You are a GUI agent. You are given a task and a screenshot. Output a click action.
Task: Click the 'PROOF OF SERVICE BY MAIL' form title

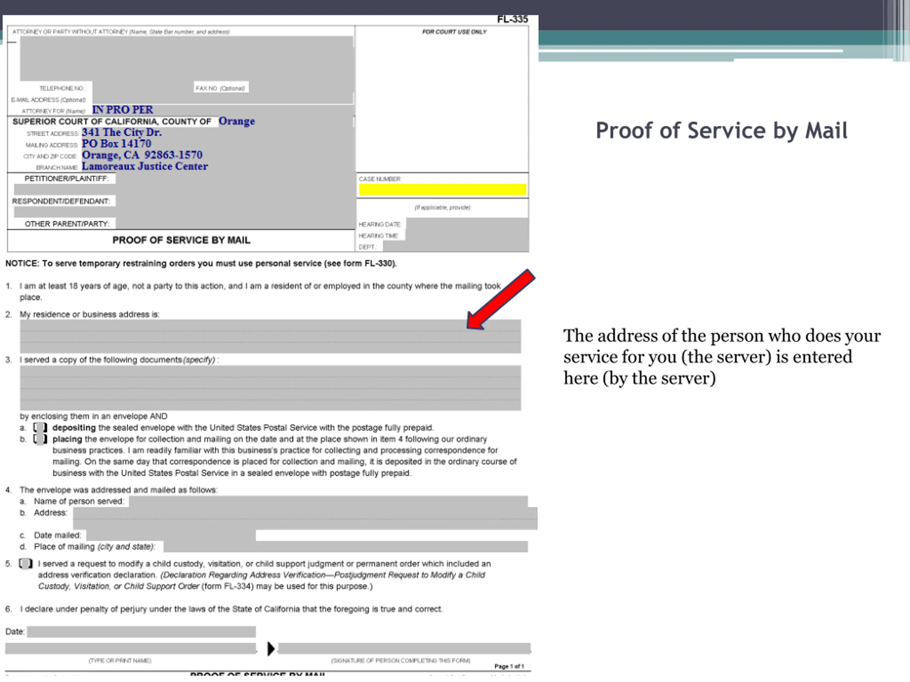[181, 240]
